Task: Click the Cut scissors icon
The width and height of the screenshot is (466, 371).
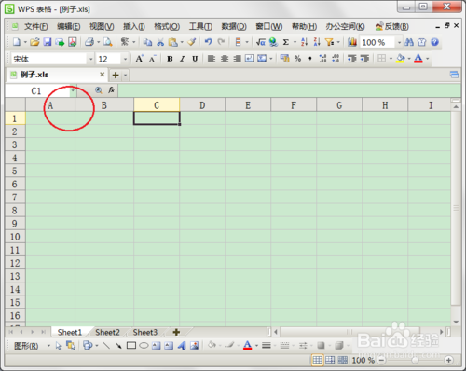Action: 160,42
